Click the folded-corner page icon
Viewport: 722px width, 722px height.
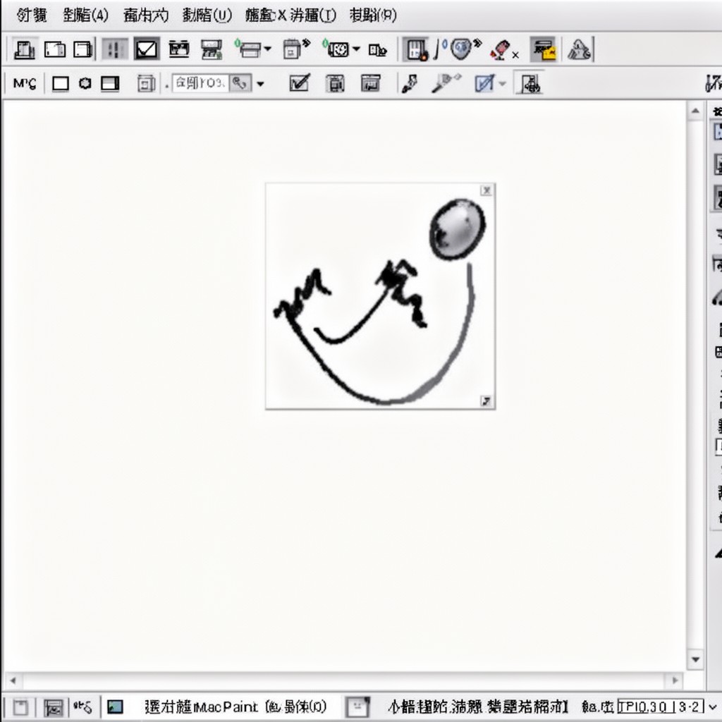[x=55, y=49]
